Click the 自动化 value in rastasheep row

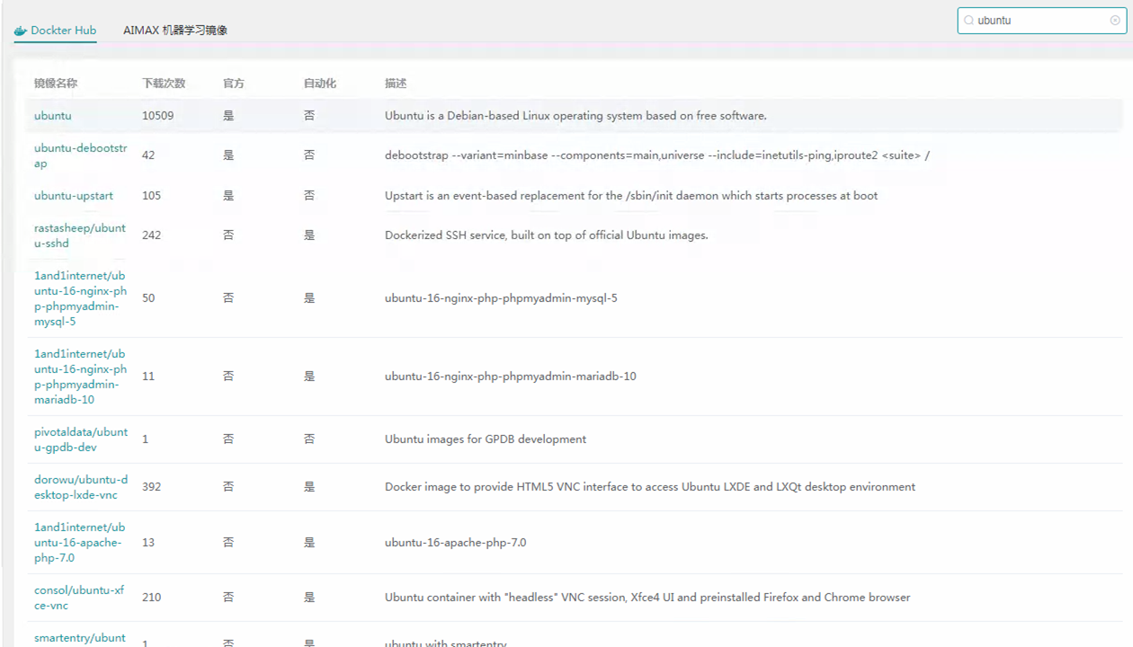tap(309, 235)
